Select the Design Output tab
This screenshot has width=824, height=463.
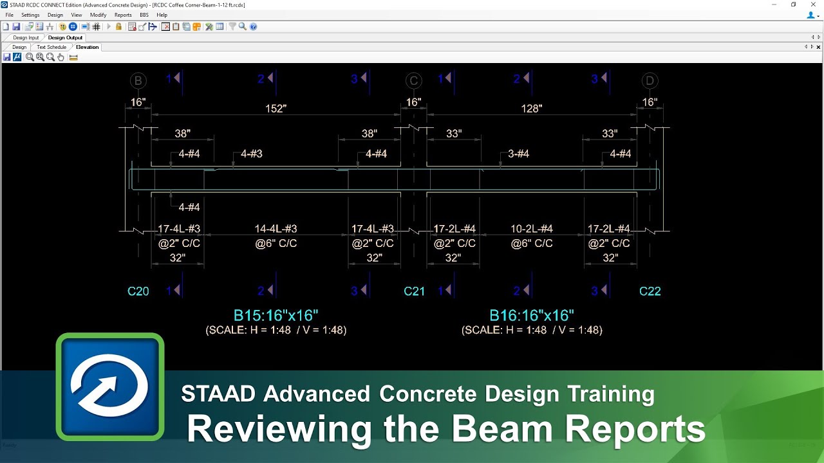click(65, 38)
